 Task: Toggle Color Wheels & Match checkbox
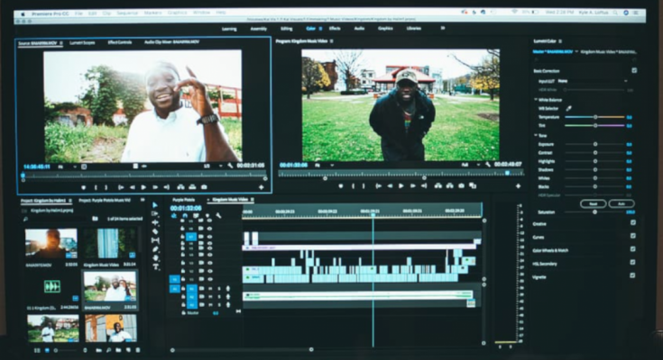[x=633, y=249]
